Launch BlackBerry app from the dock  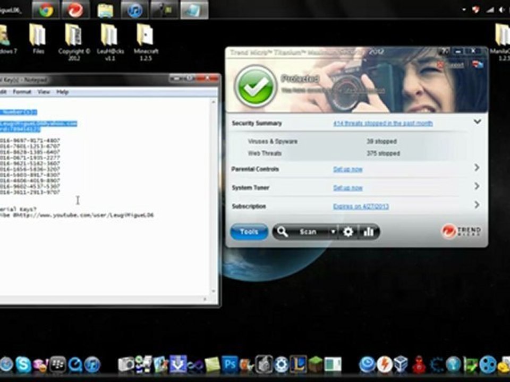pyautogui.click(x=58, y=364)
